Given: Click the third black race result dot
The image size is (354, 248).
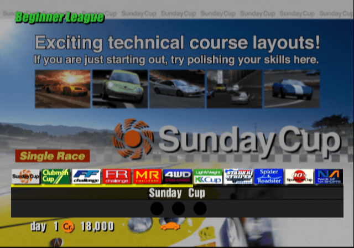Looking at the screenshot, I should [200, 209].
